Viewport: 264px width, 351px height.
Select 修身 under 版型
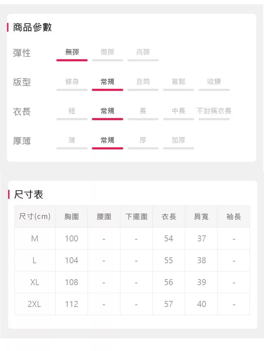click(72, 82)
